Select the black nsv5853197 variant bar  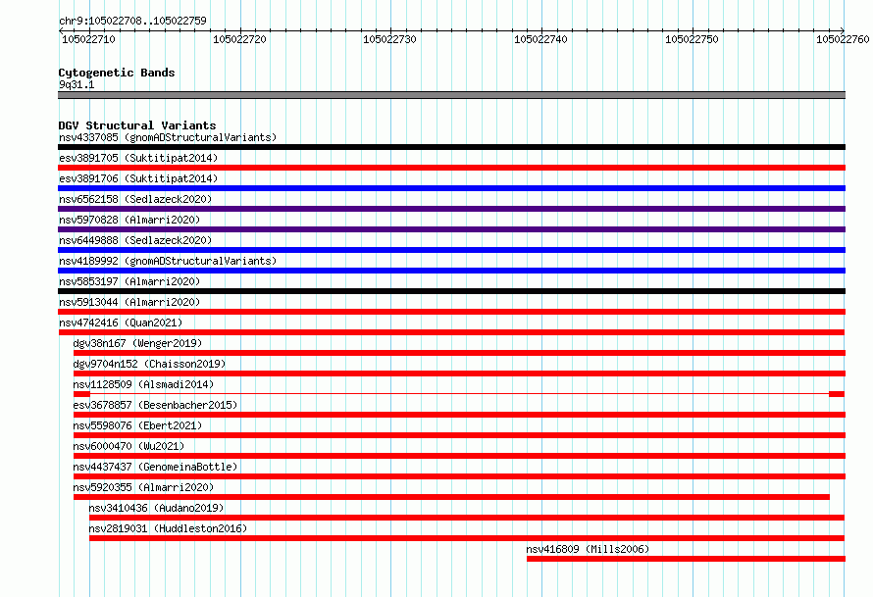coord(451,291)
